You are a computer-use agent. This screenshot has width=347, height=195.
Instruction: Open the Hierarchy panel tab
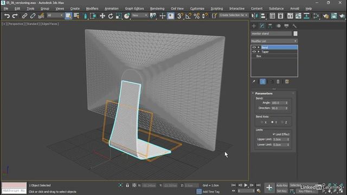click(270, 26)
